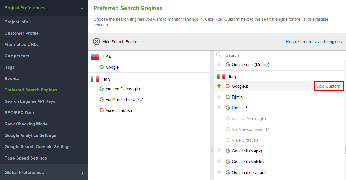
Task: Select 'Via Marecchiese, 67' in selected engines
Action: 124,100
